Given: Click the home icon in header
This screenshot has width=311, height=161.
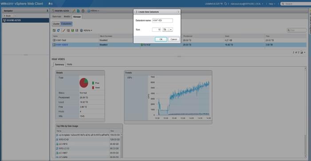Looking at the screenshot, I should pos(50,4).
